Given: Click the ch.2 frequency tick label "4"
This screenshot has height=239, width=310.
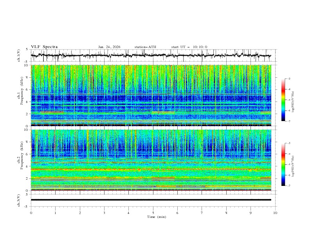Looking at the screenshot, I should [27, 166].
